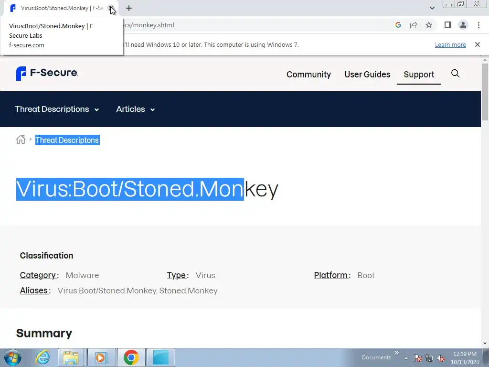Viewport: 489px width, 367px height.
Task: Click the Google icon in address bar
Action: click(398, 25)
